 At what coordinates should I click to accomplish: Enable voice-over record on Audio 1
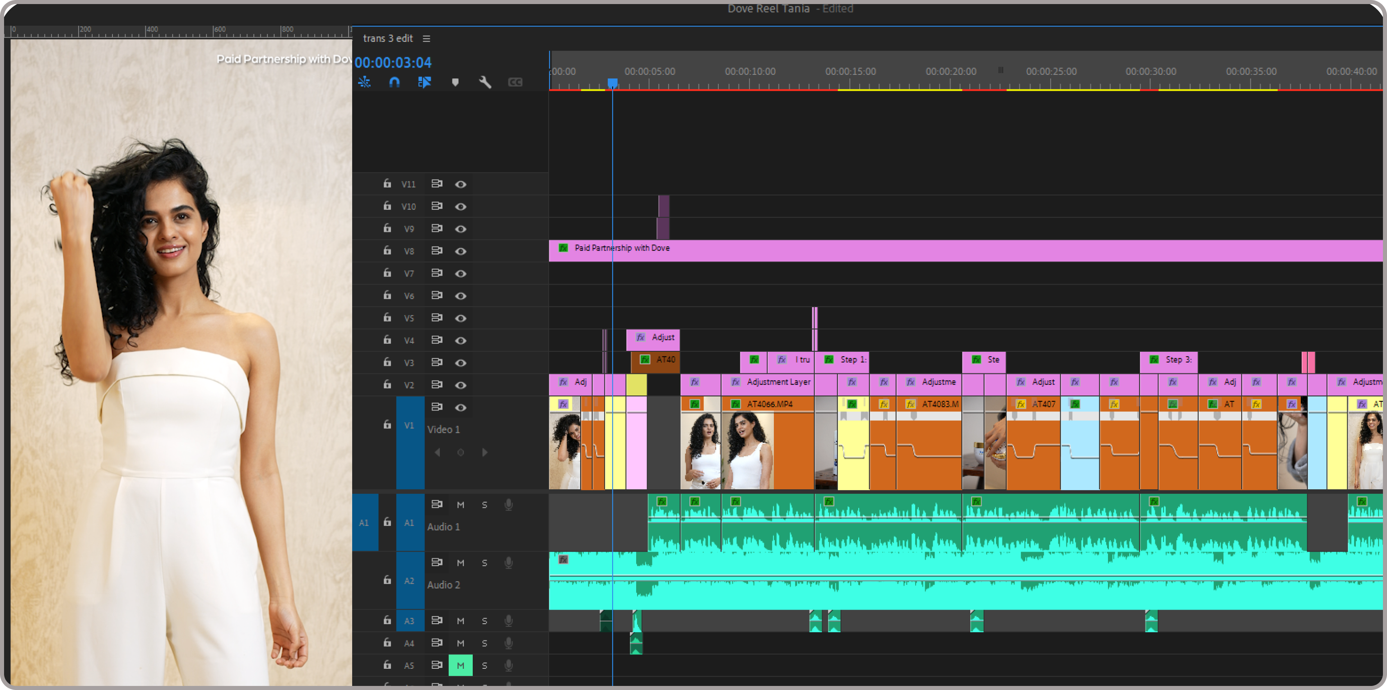tap(508, 505)
